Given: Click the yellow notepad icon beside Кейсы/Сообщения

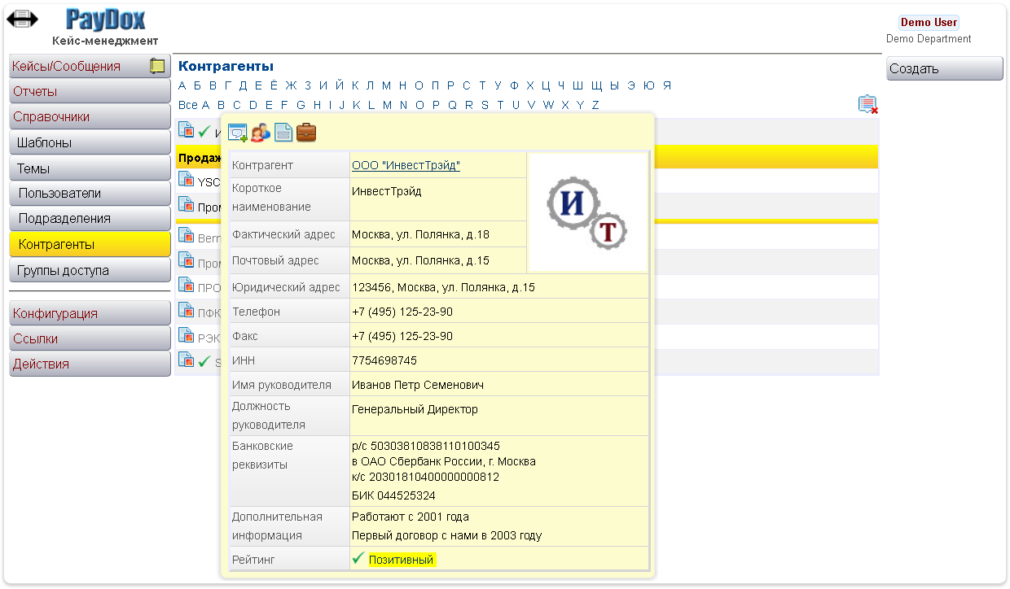Looking at the screenshot, I should pyautogui.click(x=158, y=67).
